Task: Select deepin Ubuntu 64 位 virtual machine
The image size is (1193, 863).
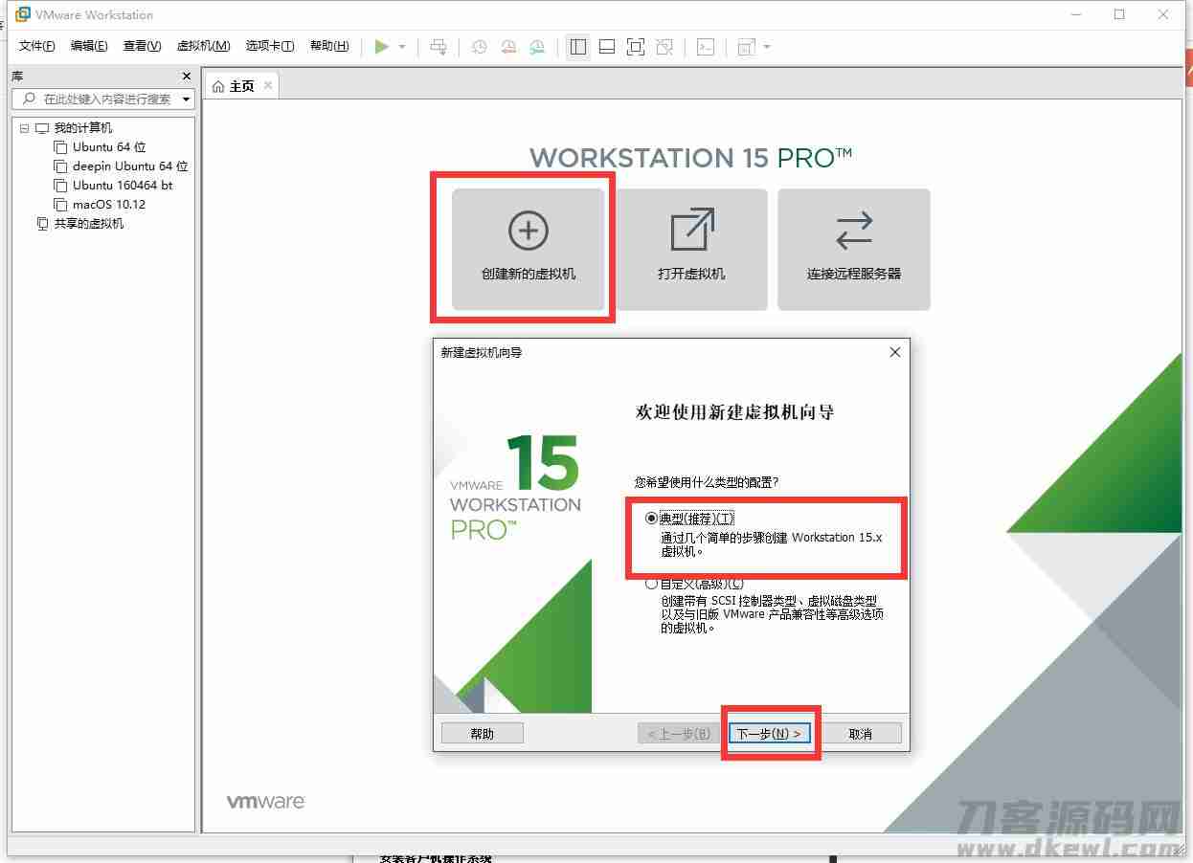Action: coord(130,166)
